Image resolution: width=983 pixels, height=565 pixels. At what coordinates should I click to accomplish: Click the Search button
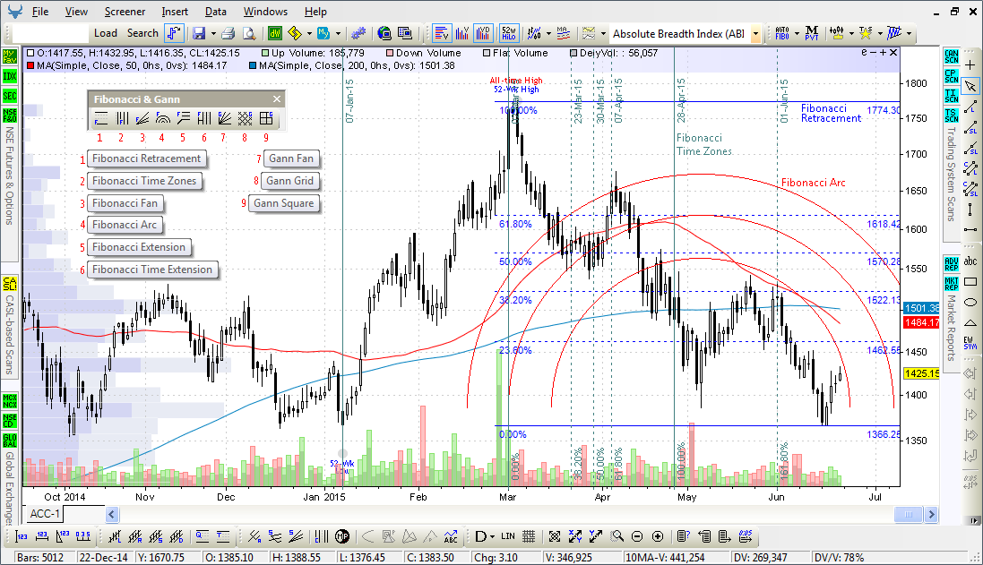click(x=142, y=33)
